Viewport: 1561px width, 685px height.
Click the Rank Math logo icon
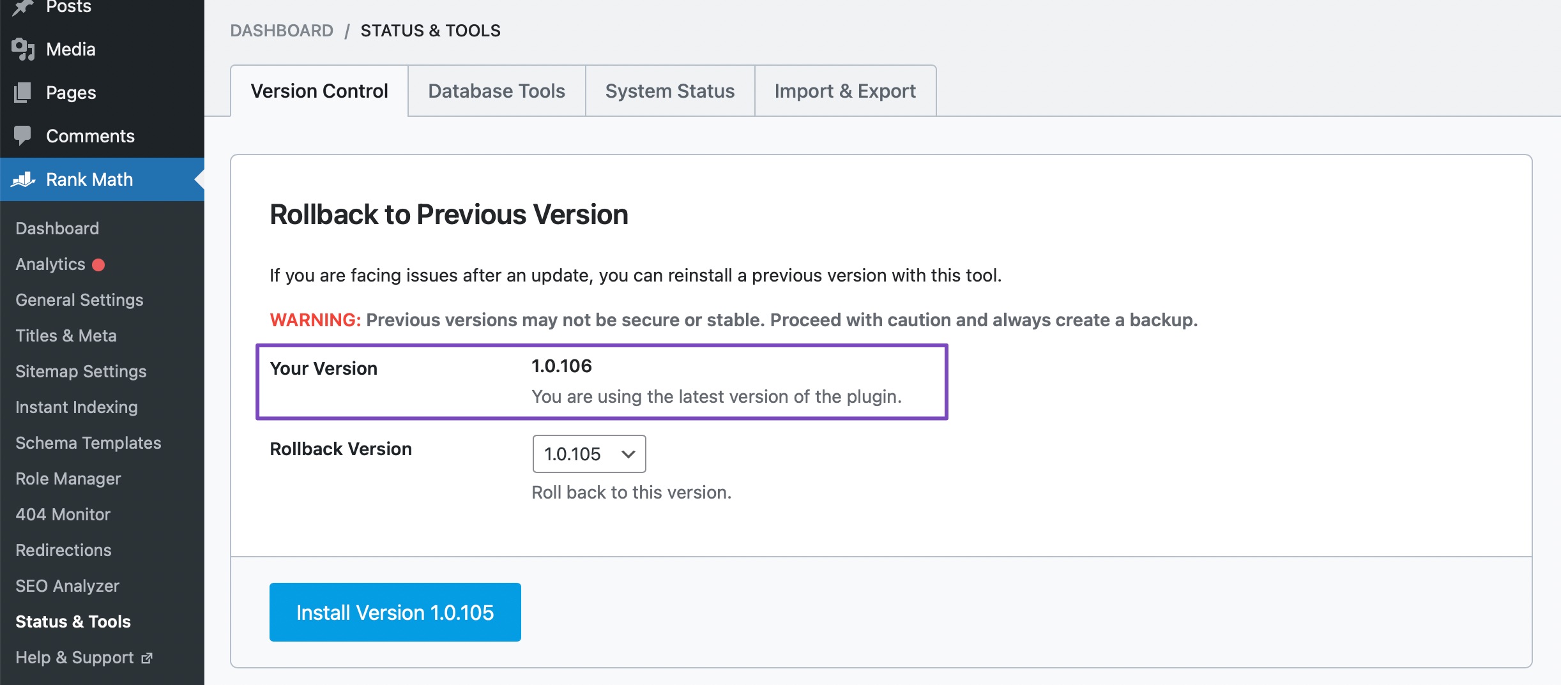[23, 179]
